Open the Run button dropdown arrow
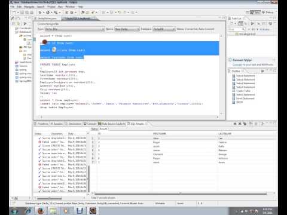287x215 pixels. pyautogui.click(x=51, y=13)
